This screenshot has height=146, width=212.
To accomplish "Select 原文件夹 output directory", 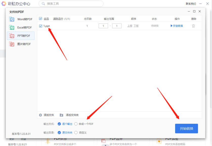I will point(59,133).
